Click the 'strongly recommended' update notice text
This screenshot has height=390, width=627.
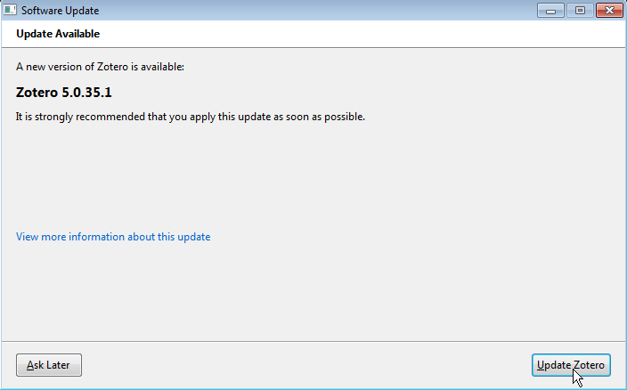point(191,117)
